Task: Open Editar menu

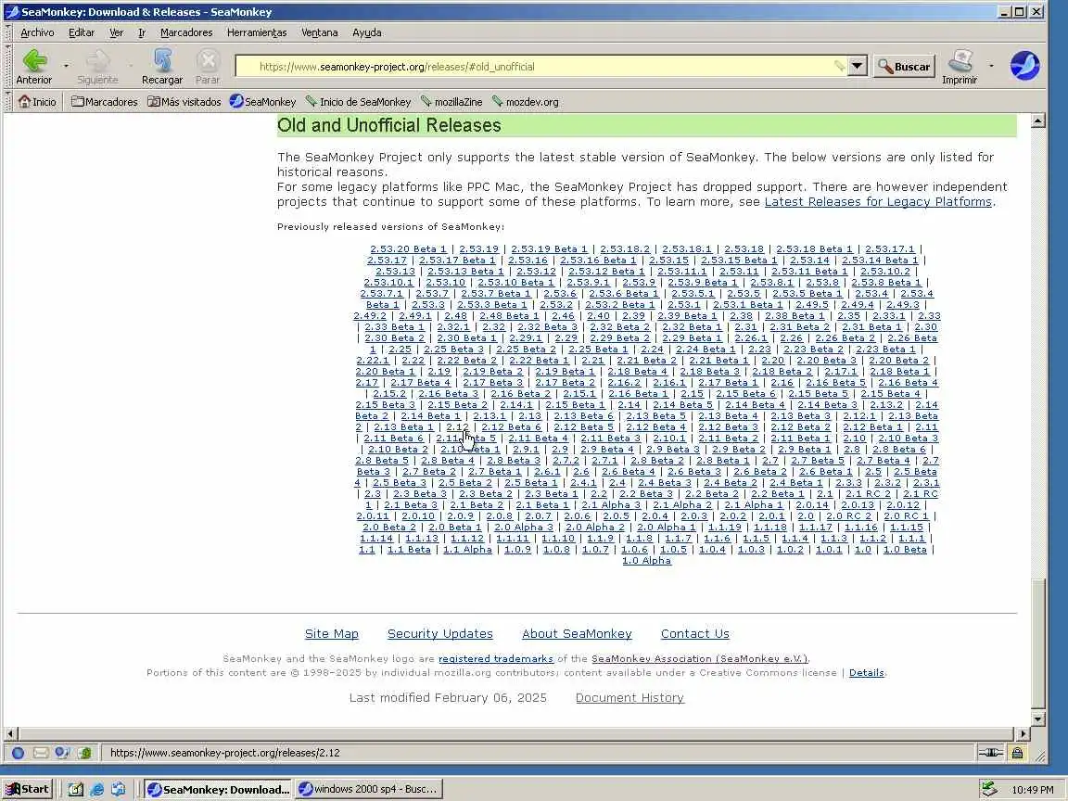Action: [81, 32]
